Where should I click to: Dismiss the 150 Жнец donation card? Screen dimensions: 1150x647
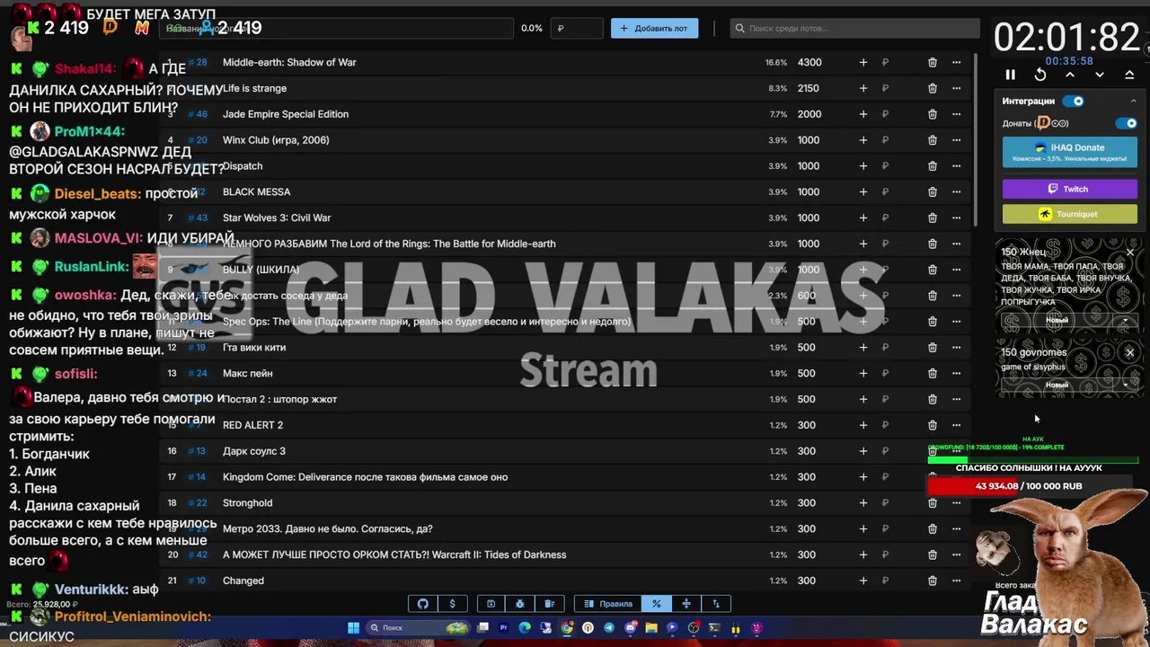pos(1130,253)
